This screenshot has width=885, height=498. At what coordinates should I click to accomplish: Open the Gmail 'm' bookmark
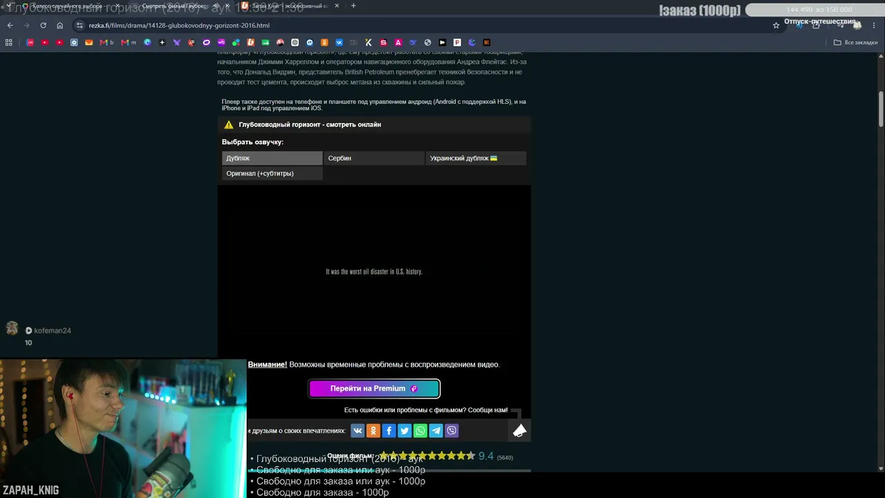[x=129, y=42]
